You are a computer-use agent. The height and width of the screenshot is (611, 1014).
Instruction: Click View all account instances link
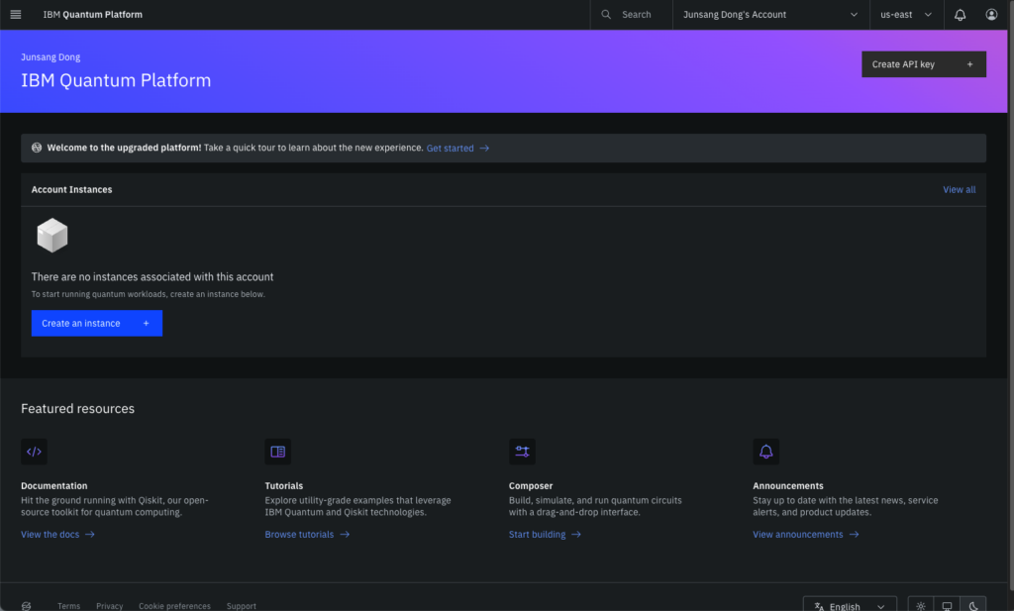(959, 189)
